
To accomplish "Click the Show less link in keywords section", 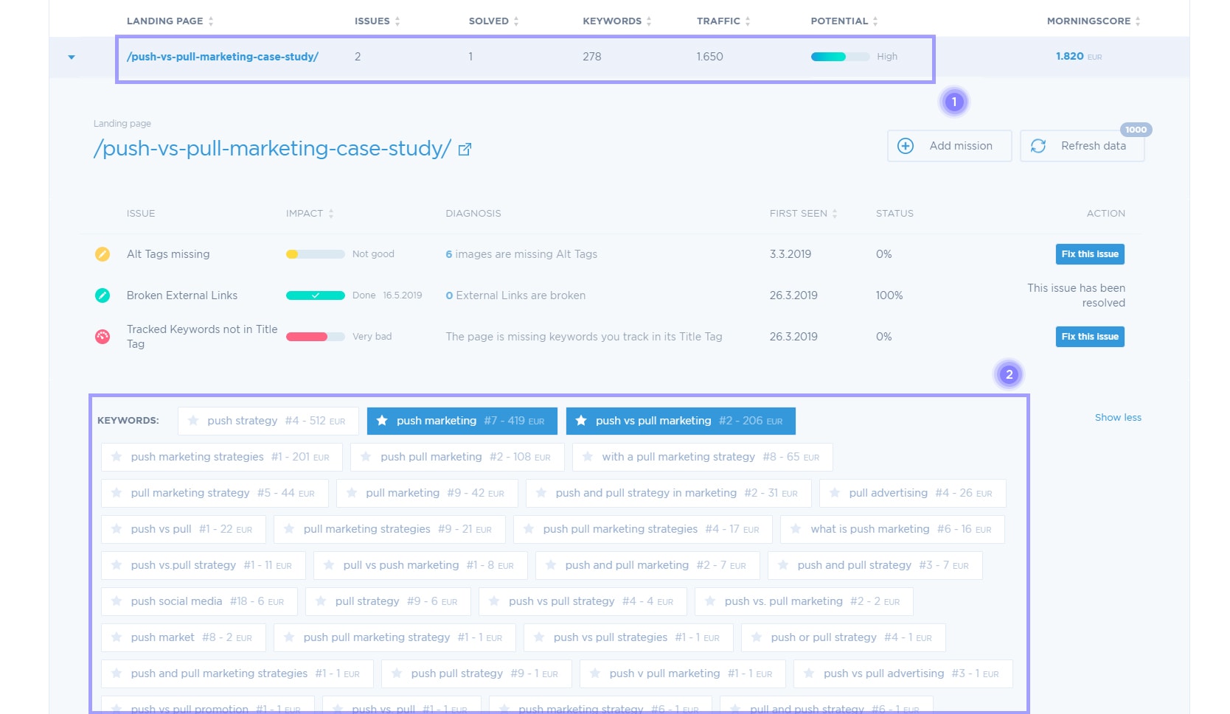I will pos(1118,417).
